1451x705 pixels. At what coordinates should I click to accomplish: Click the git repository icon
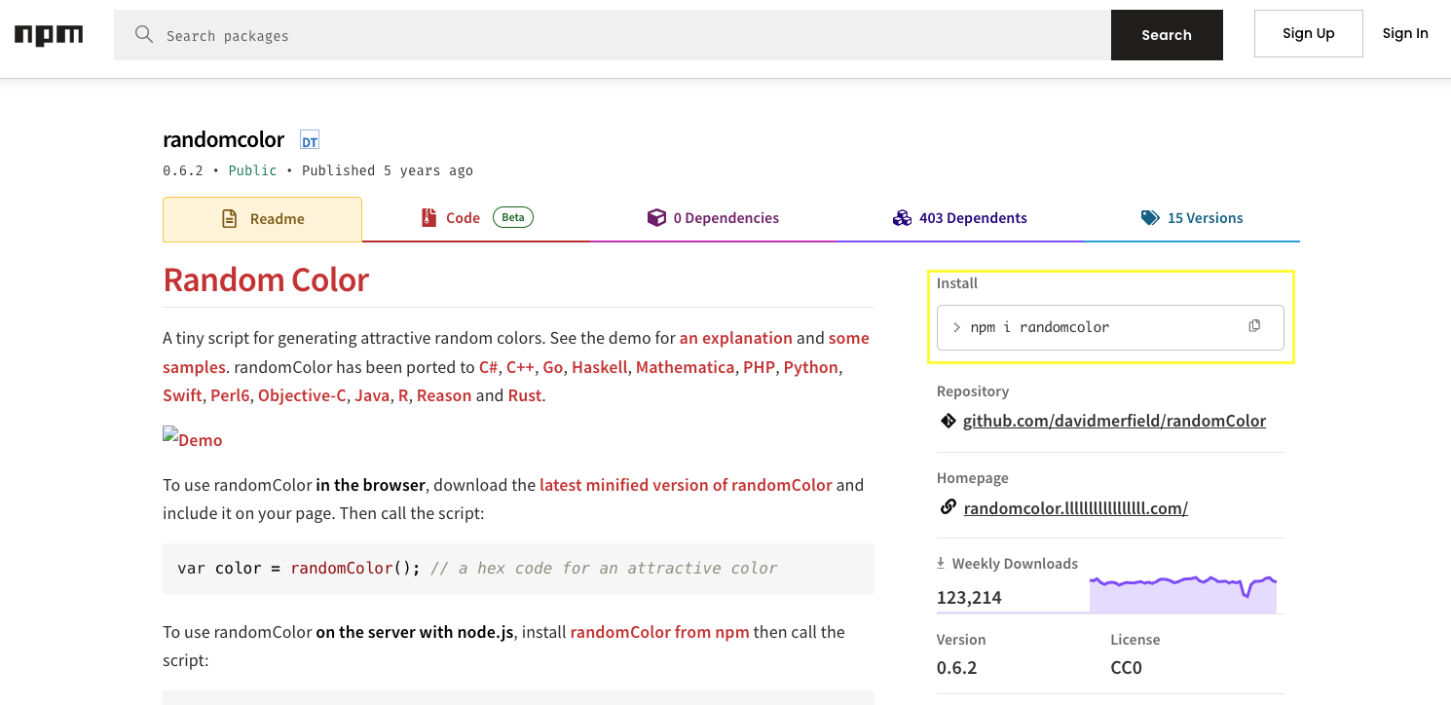coord(948,421)
